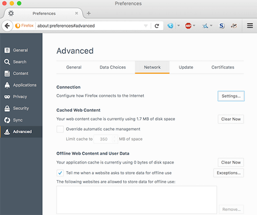Open the Search pane via magnifier icon

[x=7, y=62]
